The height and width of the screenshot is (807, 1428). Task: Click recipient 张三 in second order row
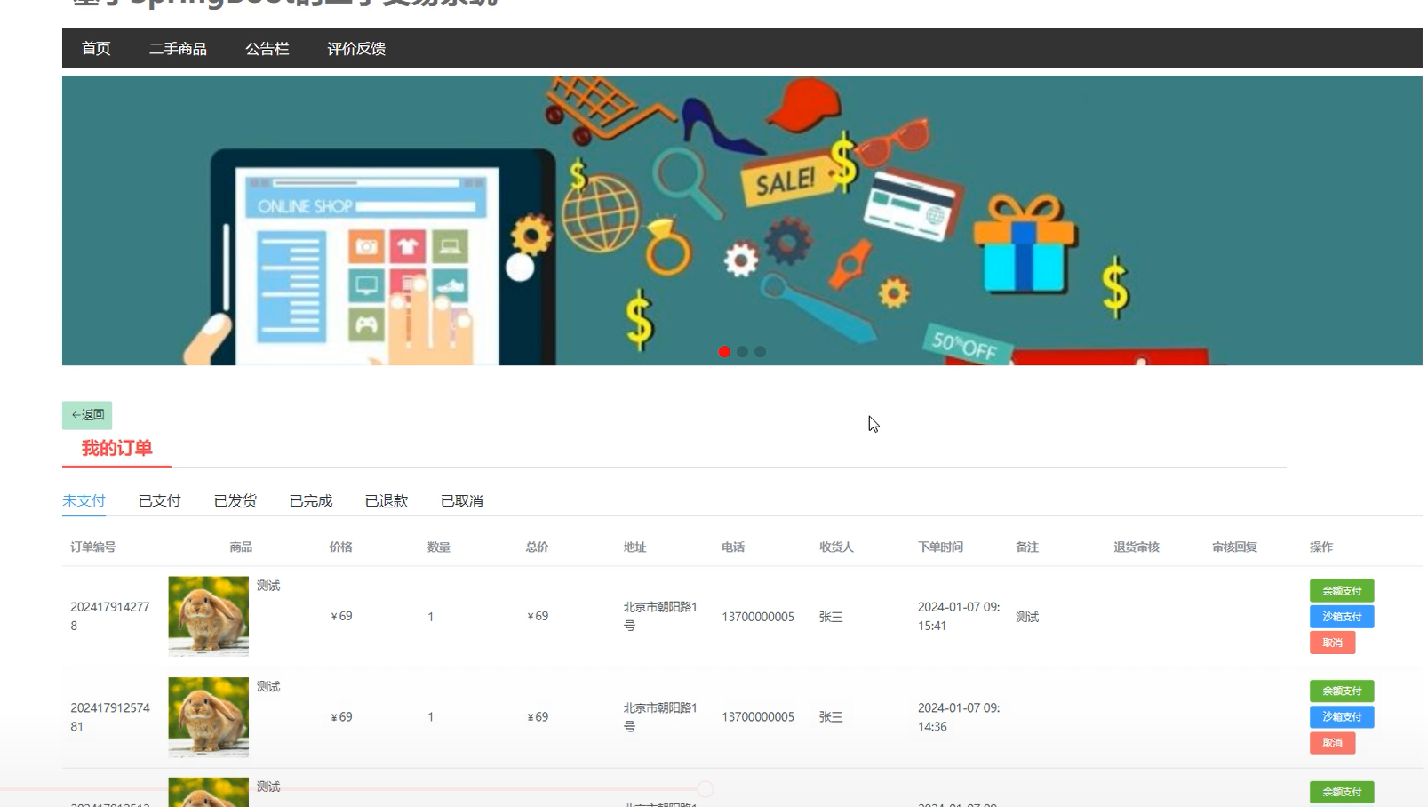(831, 717)
